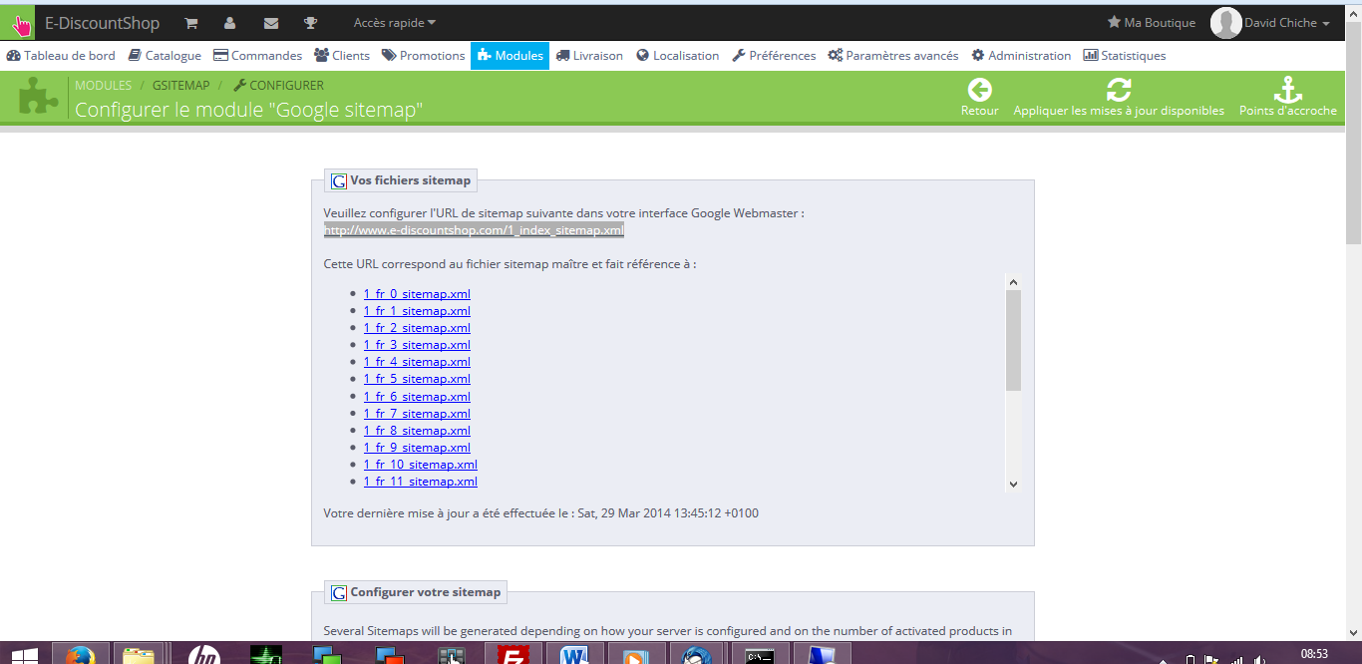Image resolution: width=1362 pixels, height=664 pixels.
Task: Click the 1_index_sitemap.xml master URL
Action: [x=474, y=230]
